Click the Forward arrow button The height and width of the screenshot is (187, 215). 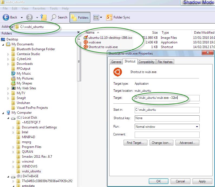(x=29, y=17)
